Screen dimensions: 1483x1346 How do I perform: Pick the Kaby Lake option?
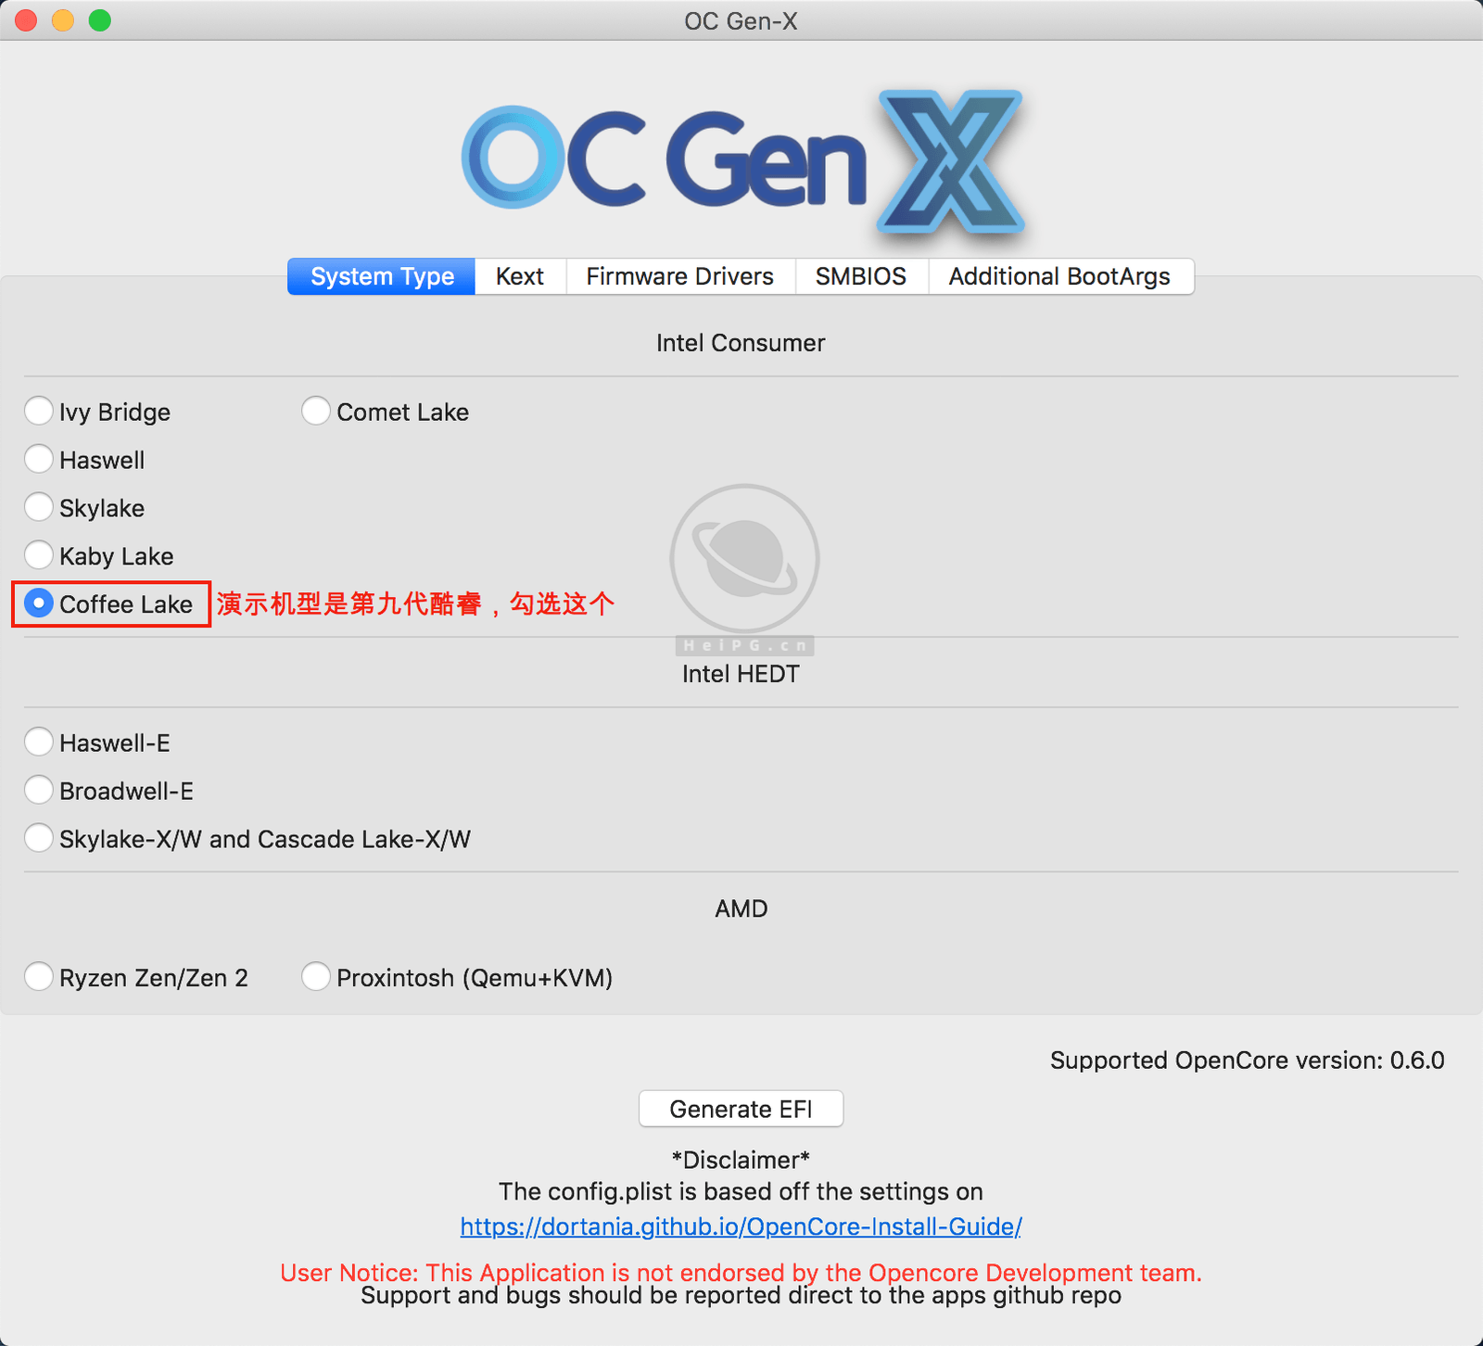[39, 555]
